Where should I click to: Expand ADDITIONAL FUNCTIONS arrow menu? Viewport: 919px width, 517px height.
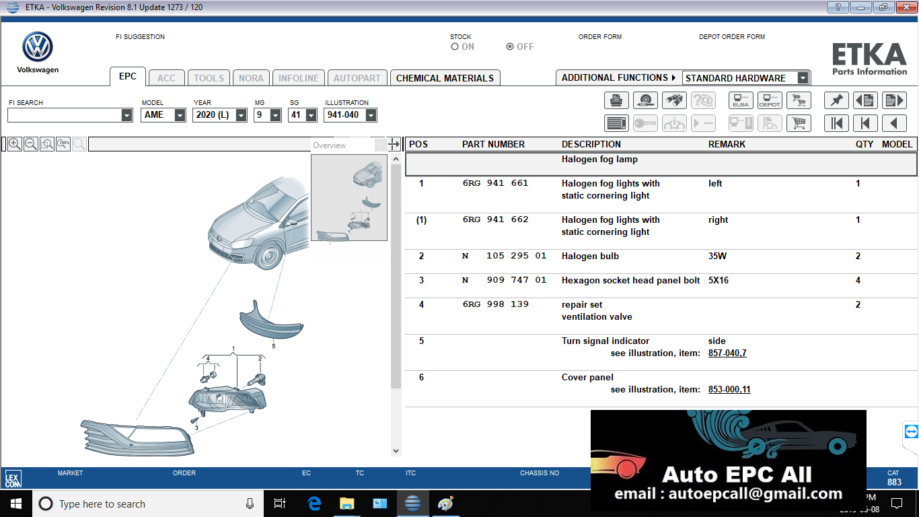[x=673, y=78]
